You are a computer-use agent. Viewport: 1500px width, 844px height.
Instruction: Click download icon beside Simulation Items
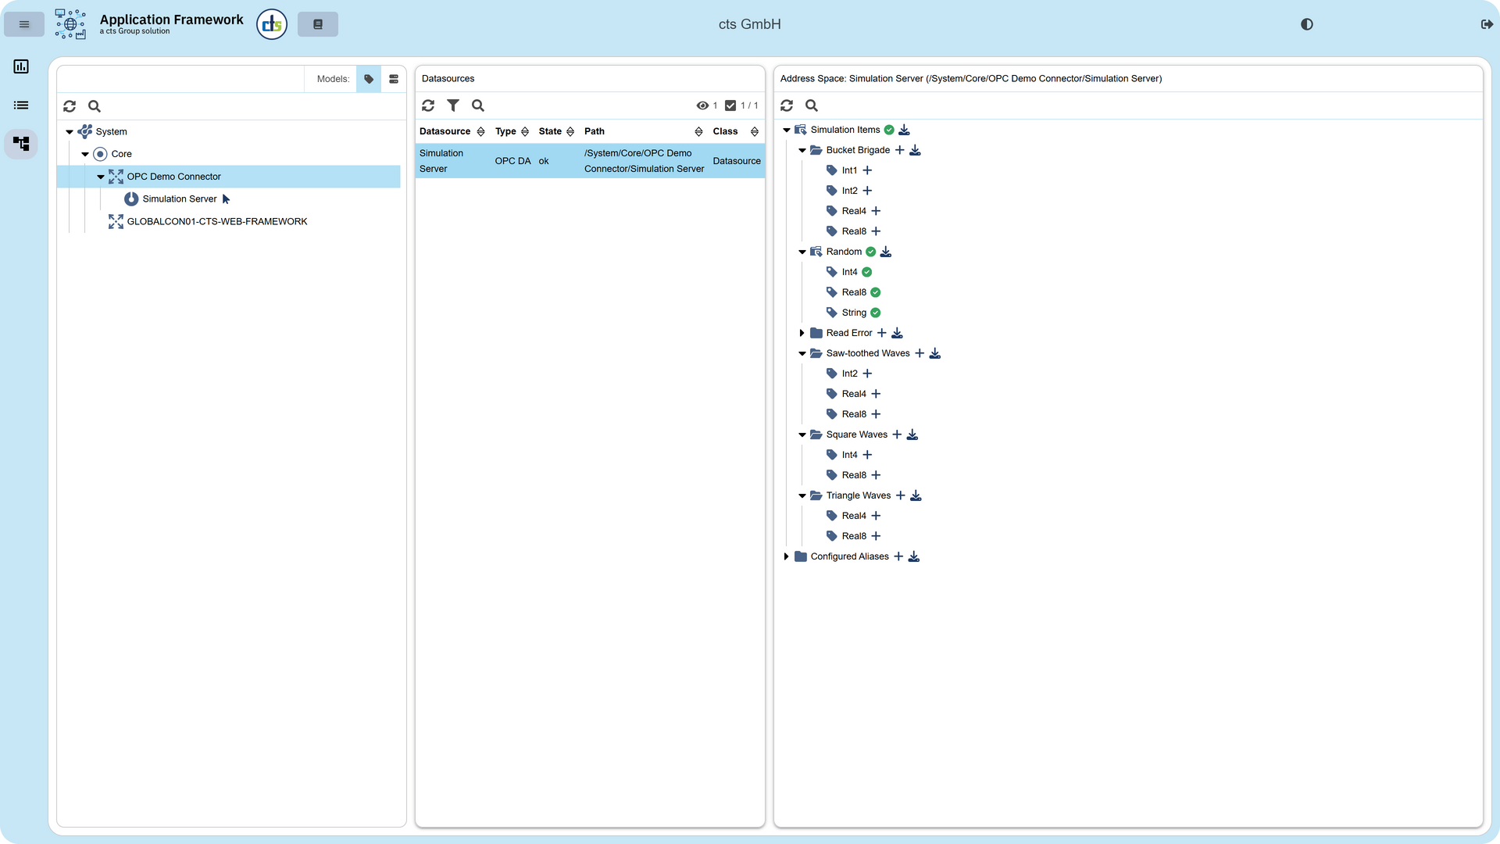(904, 130)
